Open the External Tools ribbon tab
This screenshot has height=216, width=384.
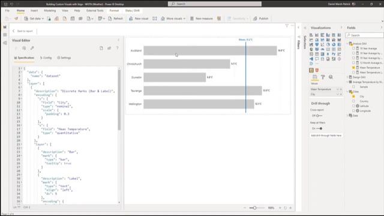95,11
